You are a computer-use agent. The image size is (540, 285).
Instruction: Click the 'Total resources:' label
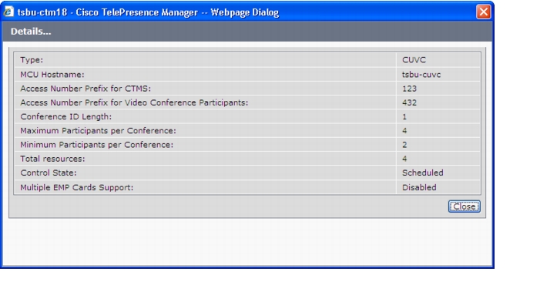(52, 159)
